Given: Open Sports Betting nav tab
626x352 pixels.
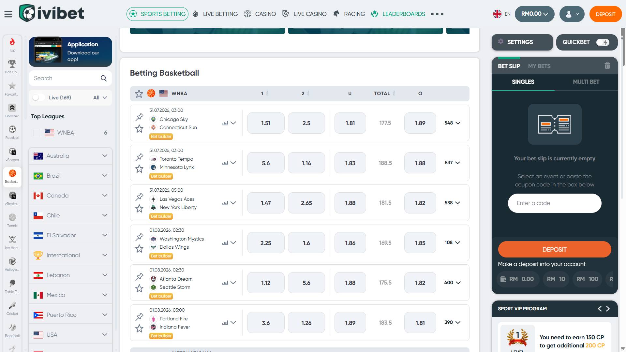Looking at the screenshot, I should click(157, 14).
